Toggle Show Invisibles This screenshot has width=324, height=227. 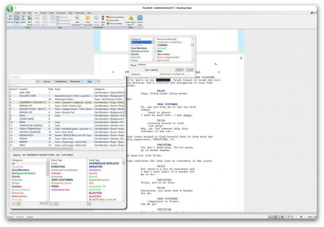click(x=114, y=23)
